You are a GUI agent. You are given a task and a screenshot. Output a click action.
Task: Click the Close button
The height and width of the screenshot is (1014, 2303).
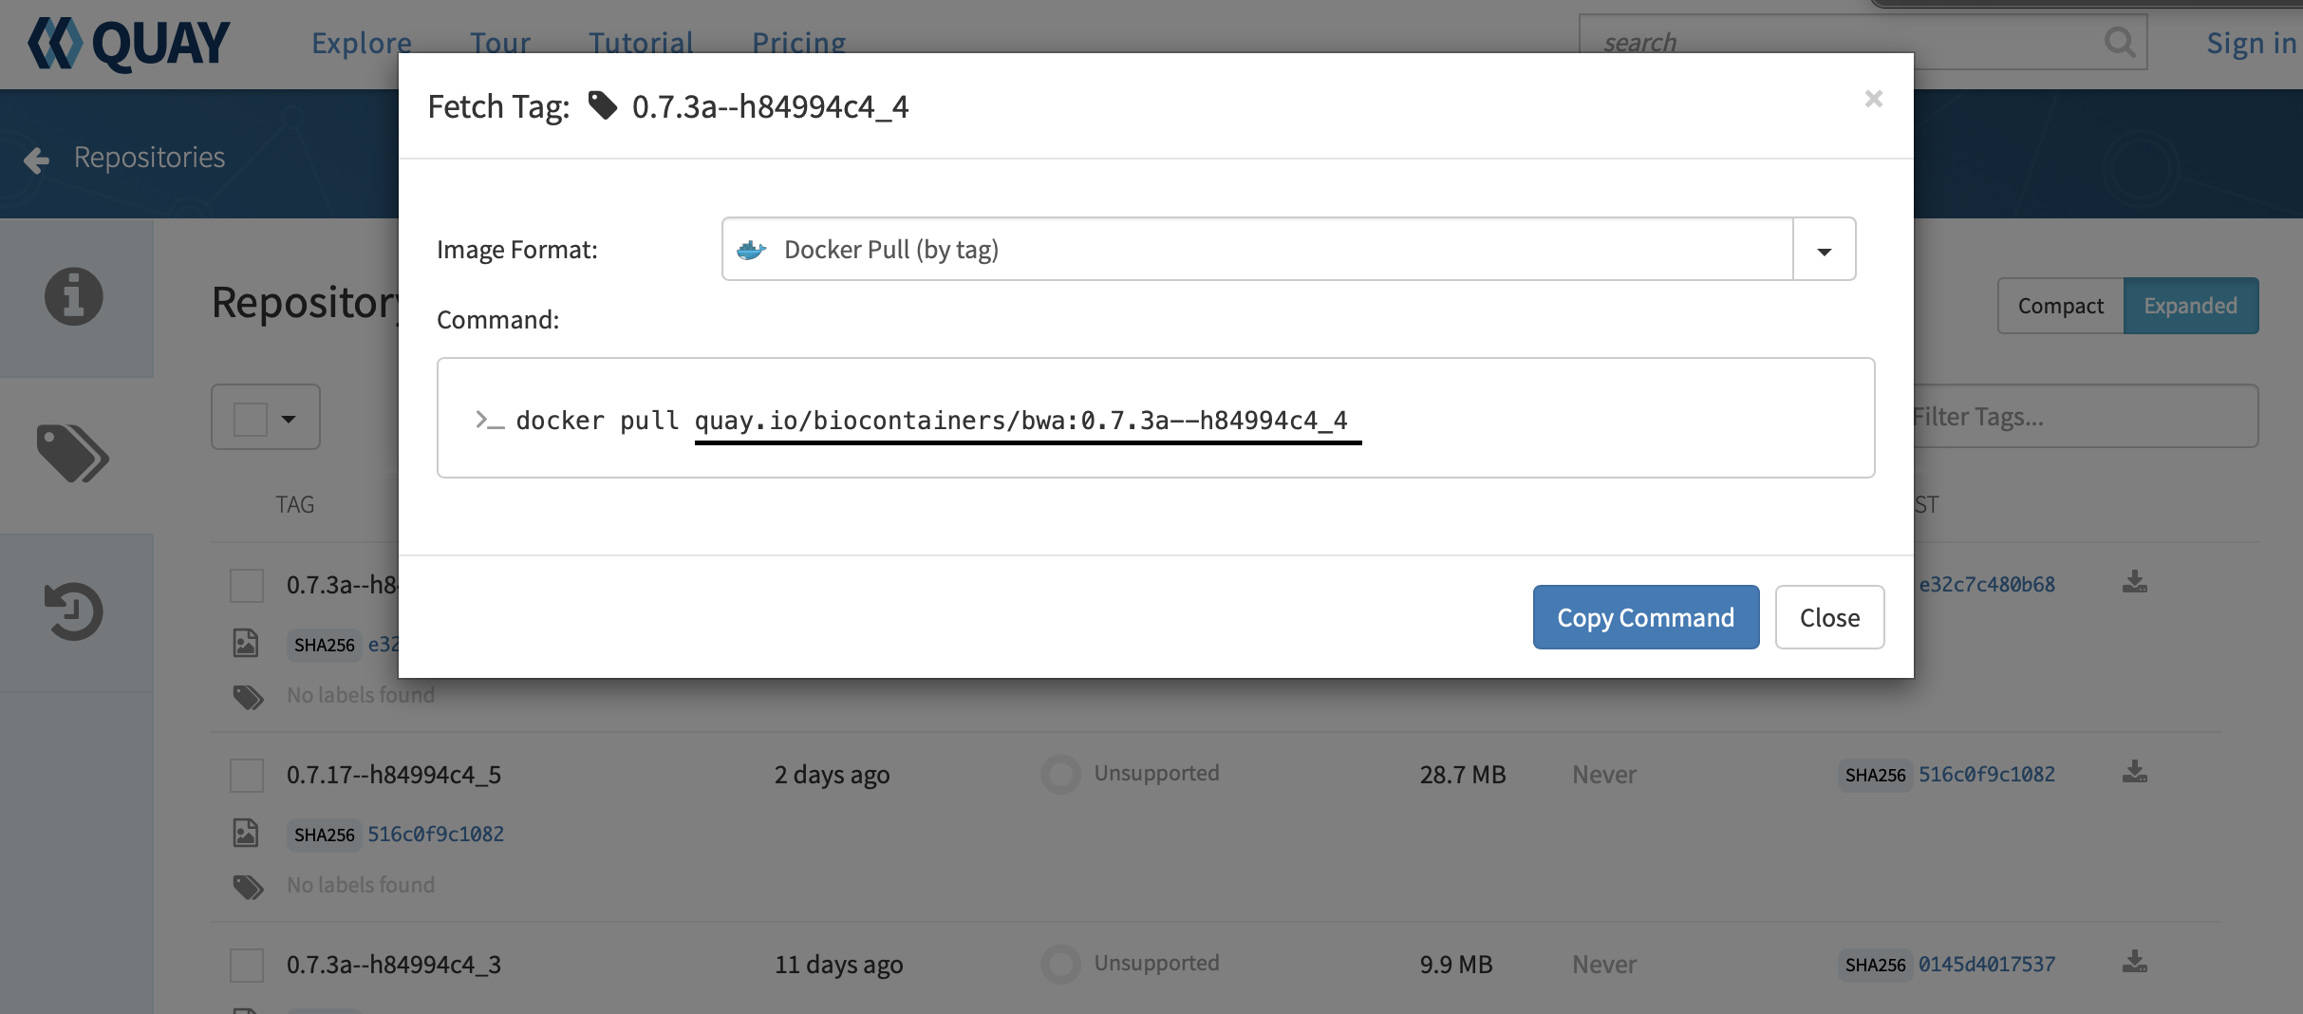click(1829, 617)
